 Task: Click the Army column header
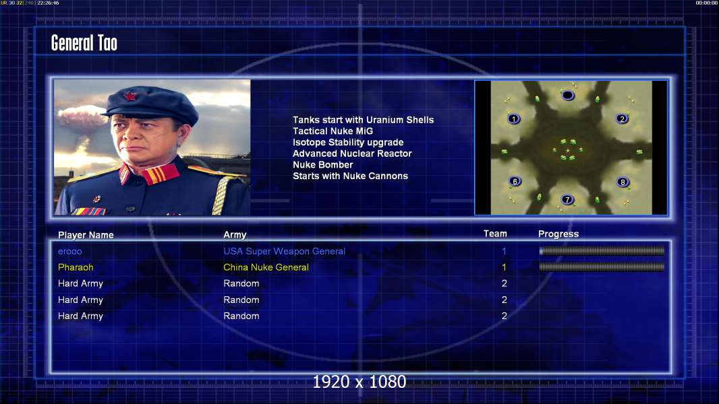[235, 235]
